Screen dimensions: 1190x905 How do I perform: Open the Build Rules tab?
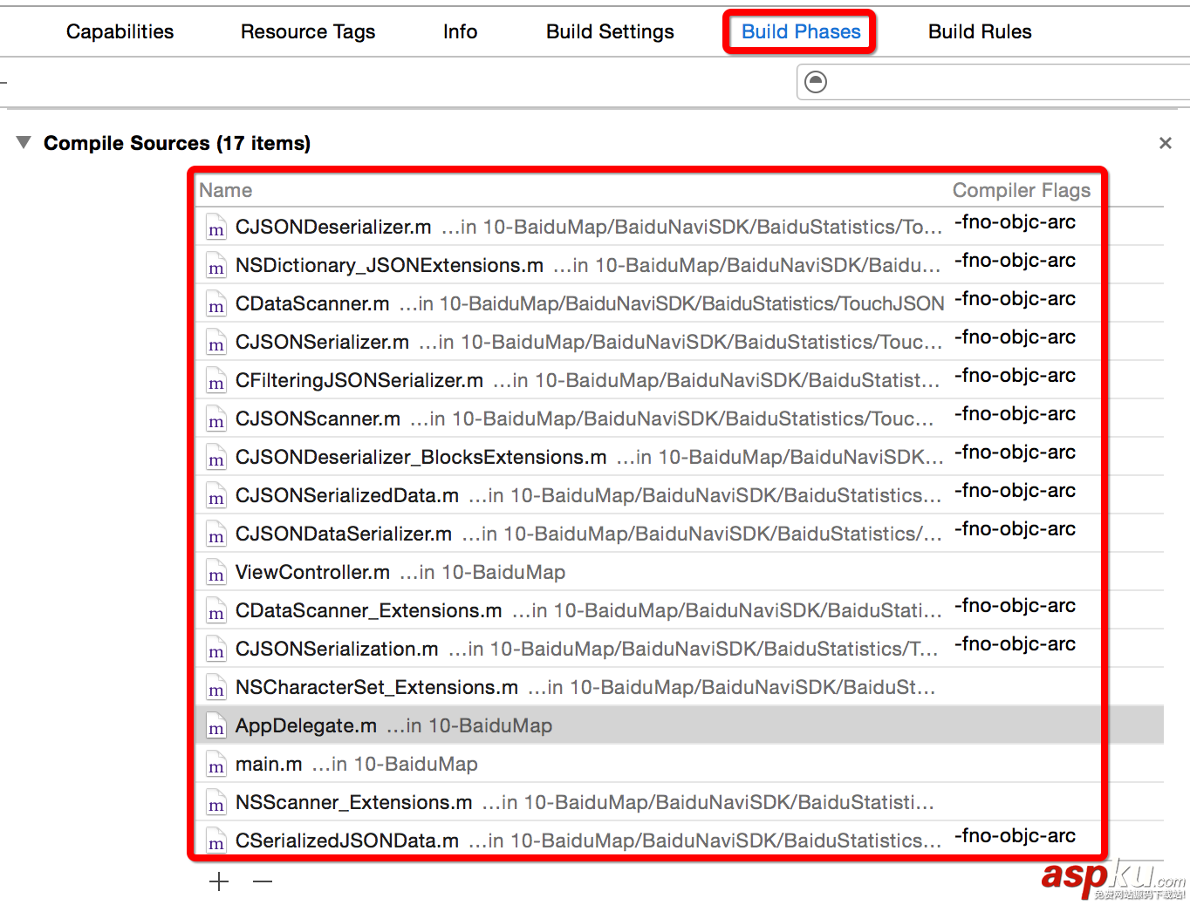pyautogui.click(x=980, y=32)
